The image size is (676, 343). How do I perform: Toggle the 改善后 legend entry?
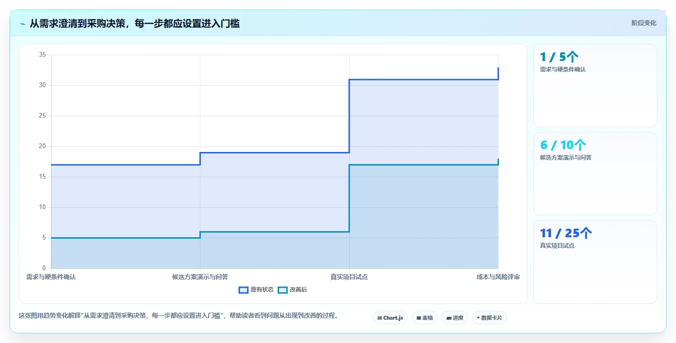point(292,290)
